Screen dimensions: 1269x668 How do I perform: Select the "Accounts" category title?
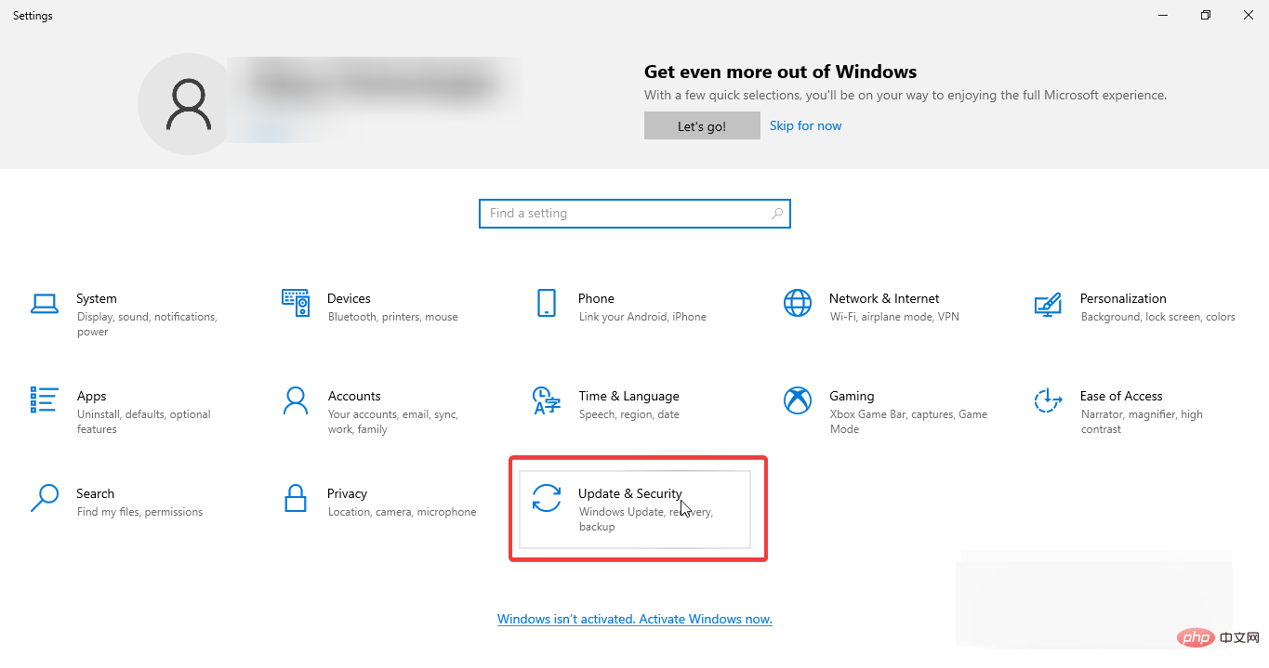(x=354, y=396)
